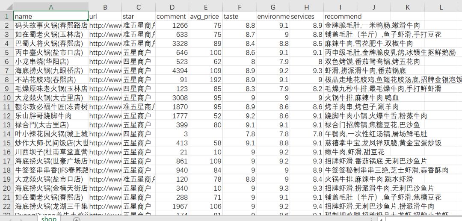Screen dimensions: 462x221
Task: Click the recommend cell 金牌脆毛肚,一米鸭肠,嫩滑牛肉
Action: [x=373, y=25]
